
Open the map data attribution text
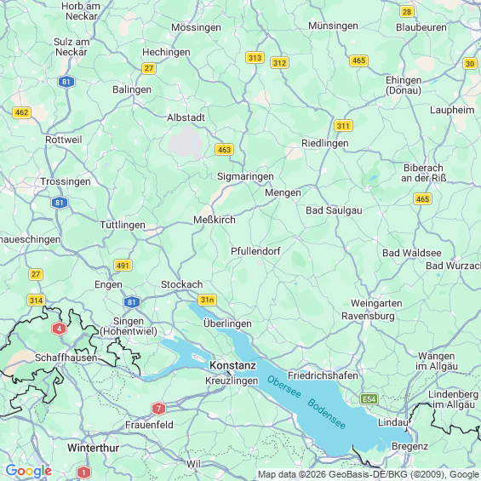point(369,474)
